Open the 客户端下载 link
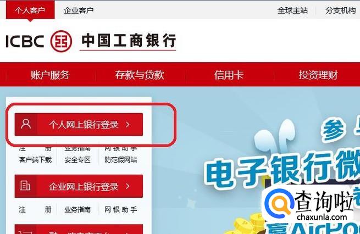The width and height of the screenshot is (360, 234). click(35, 160)
